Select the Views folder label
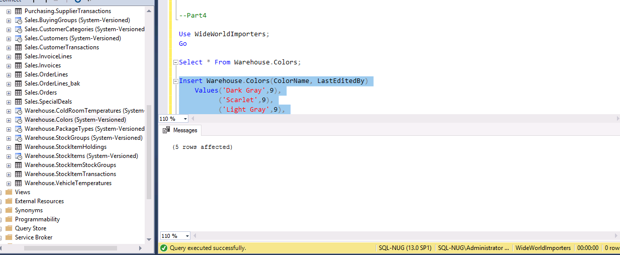The image size is (620, 255). click(x=23, y=192)
